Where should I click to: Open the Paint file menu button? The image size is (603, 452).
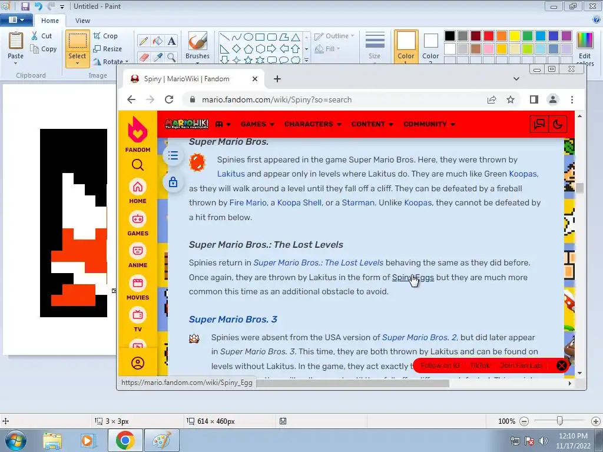16,19
